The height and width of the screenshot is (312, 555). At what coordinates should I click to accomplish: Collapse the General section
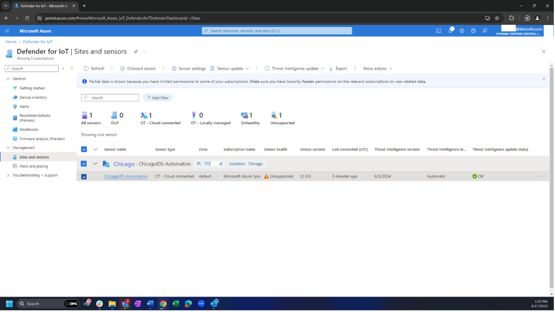pos(8,79)
